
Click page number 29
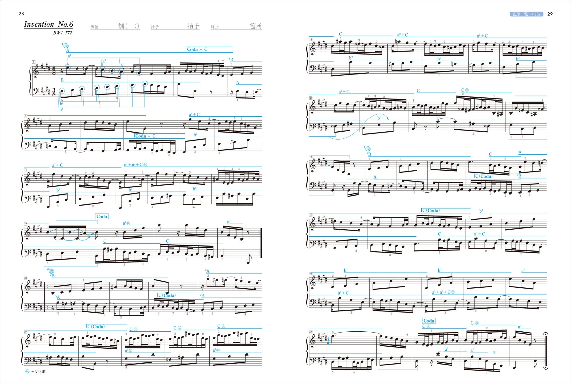tap(550, 14)
